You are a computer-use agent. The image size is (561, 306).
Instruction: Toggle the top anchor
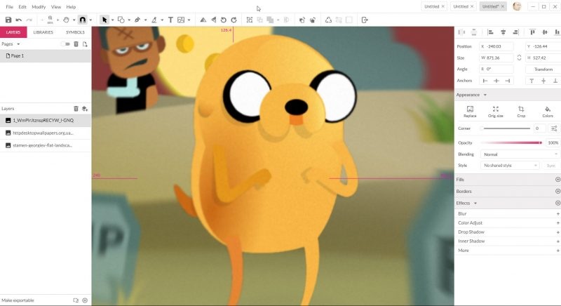click(x=532, y=81)
